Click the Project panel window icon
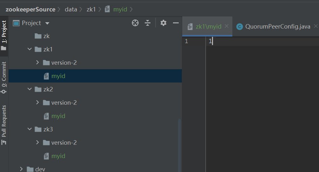Screen dimensions: 319x172 click(x=16, y=23)
